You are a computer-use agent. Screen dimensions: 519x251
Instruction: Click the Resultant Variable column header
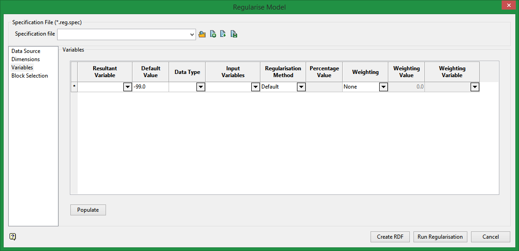105,72
